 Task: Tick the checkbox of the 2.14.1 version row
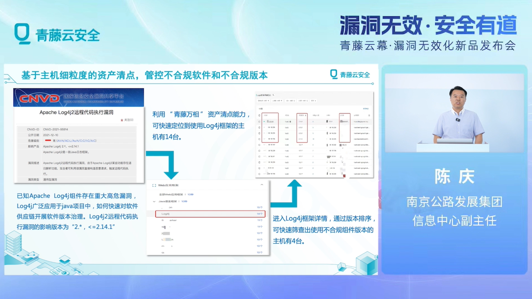click(x=259, y=122)
